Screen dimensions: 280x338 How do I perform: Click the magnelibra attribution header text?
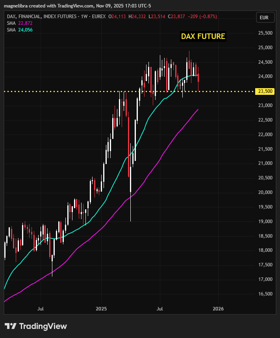78,6
